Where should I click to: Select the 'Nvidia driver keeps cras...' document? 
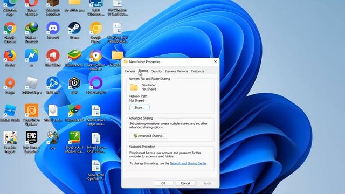click(96, 111)
